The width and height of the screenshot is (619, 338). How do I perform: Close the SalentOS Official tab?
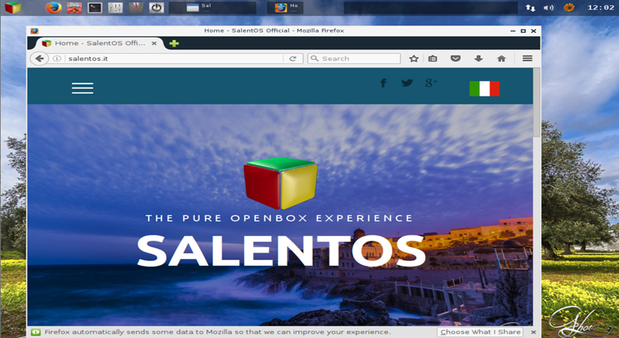tap(154, 43)
